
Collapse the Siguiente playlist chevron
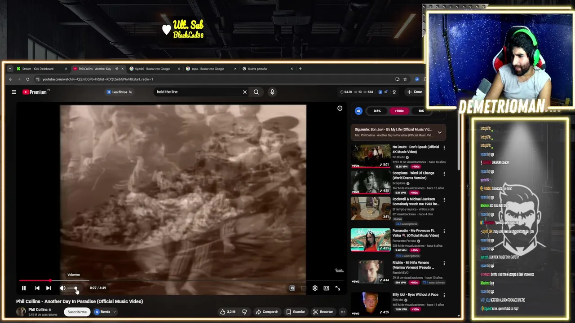(439, 132)
